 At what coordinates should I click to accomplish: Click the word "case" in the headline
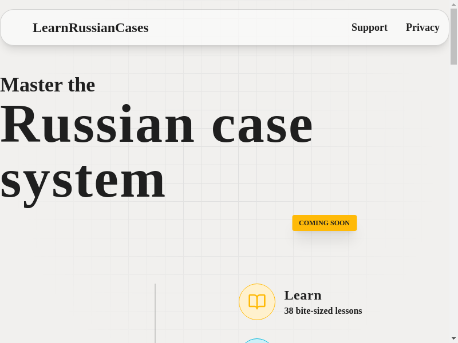[262, 125]
